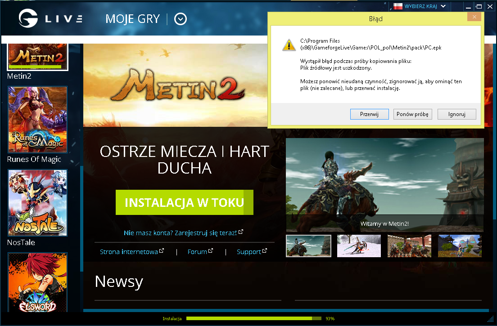The image size is (497, 326).
Task: Click the Runes Of Magic label
Action: 34,159
